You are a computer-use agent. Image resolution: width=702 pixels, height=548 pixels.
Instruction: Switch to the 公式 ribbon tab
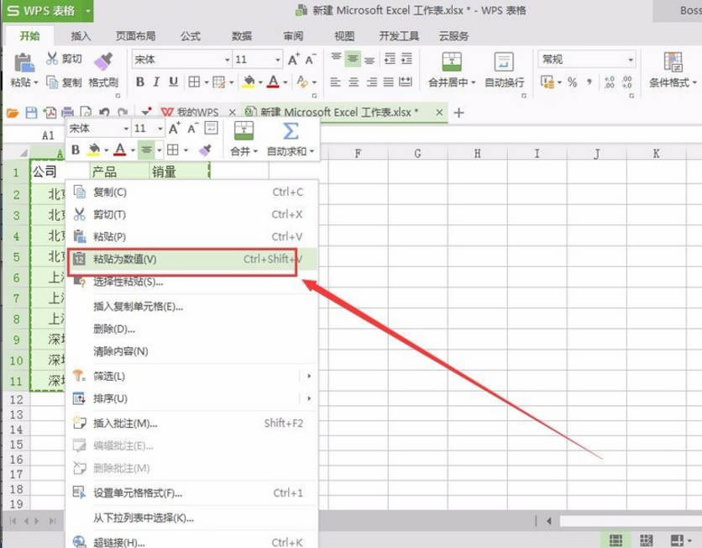click(x=191, y=36)
